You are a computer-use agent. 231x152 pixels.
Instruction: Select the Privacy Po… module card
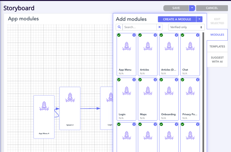(x=190, y=99)
